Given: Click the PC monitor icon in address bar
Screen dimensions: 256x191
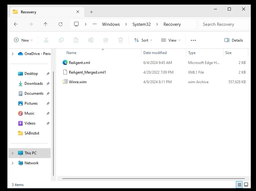Looking at the screenshot, I should [x=76, y=24].
